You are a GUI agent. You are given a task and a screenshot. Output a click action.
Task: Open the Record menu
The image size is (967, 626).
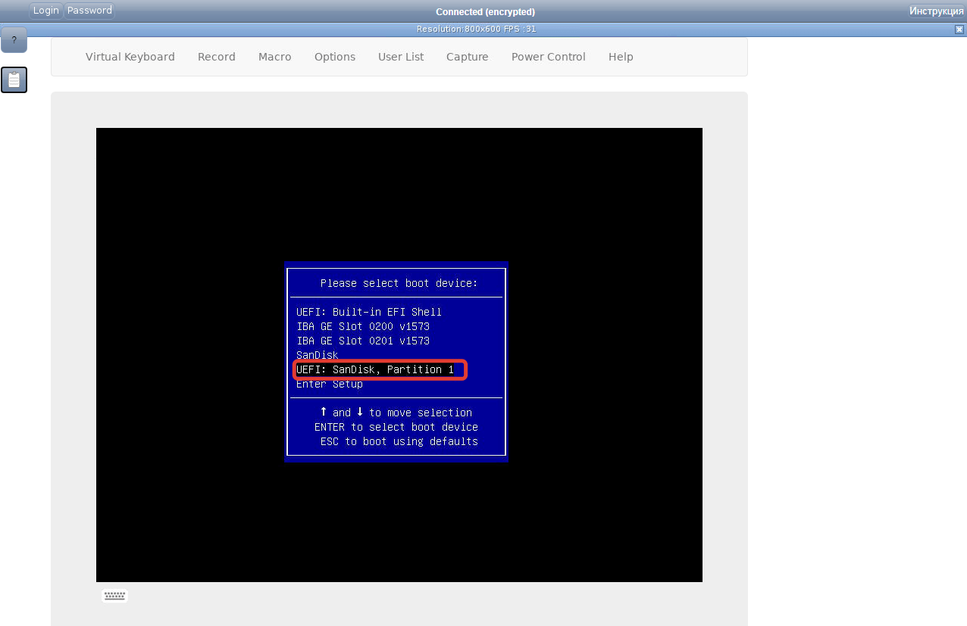[217, 57]
